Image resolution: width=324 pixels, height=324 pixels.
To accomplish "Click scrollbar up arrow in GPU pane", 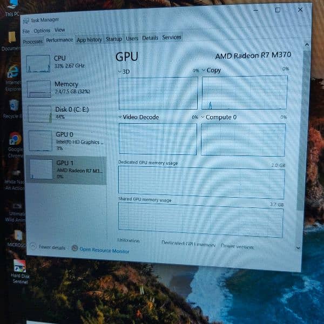I will [x=307, y=45].
